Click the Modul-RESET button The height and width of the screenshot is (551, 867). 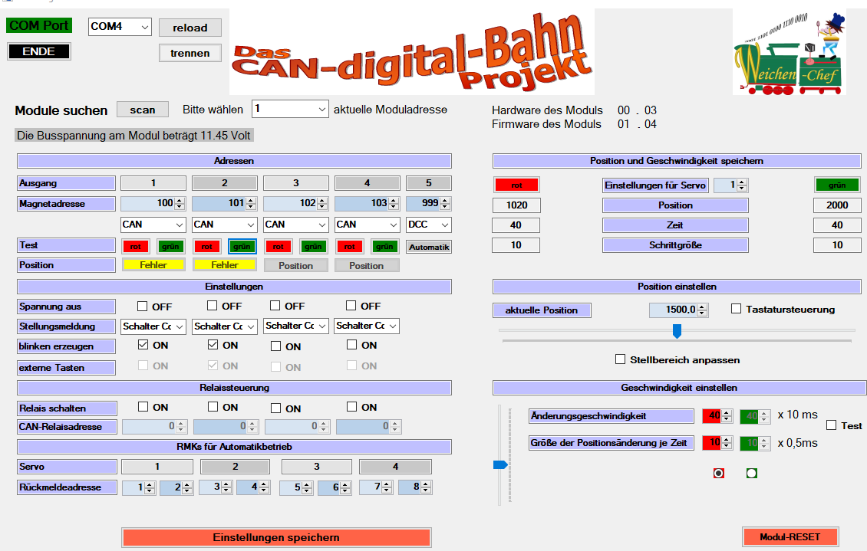click(x=790, y=536)
